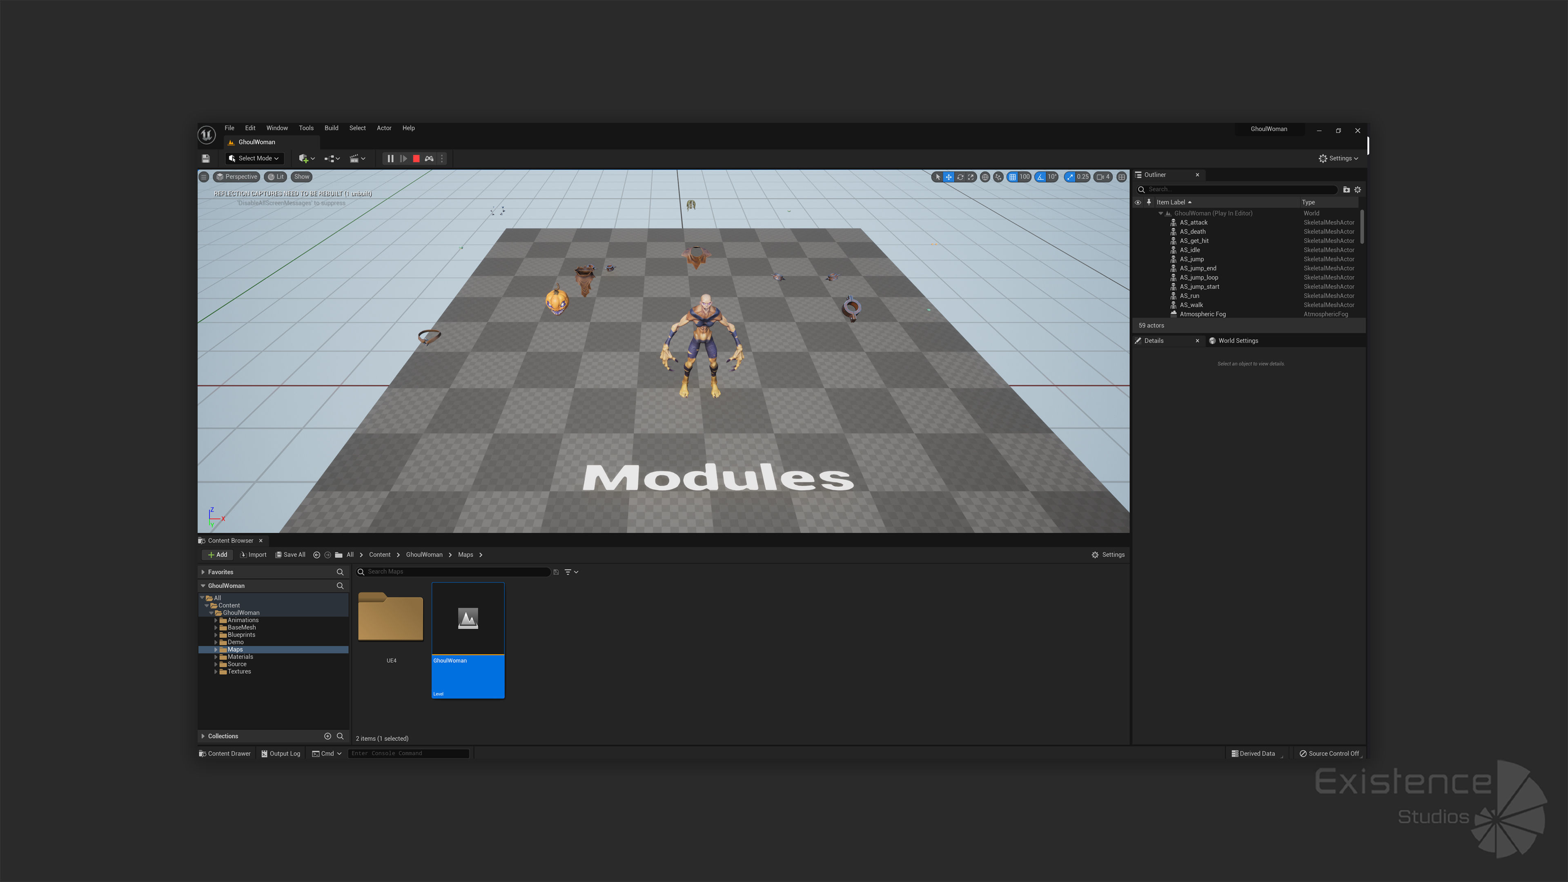This screenshot has height=882, width=1568.
Task: Toggle scale snapping in the viewport toolbar
Action: point(1070,177)
